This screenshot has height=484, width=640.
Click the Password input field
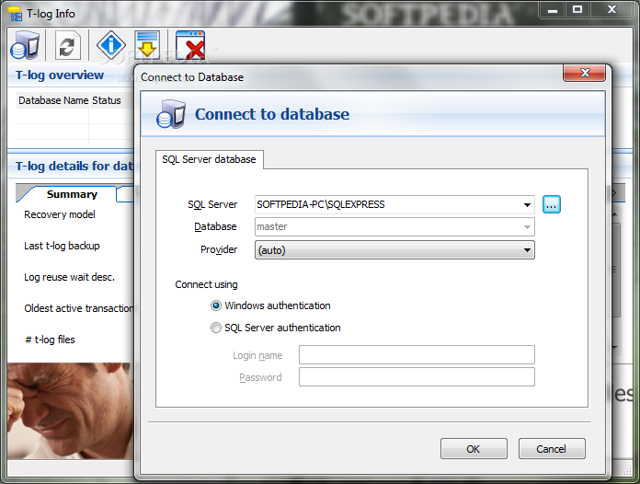pos(417,376)
